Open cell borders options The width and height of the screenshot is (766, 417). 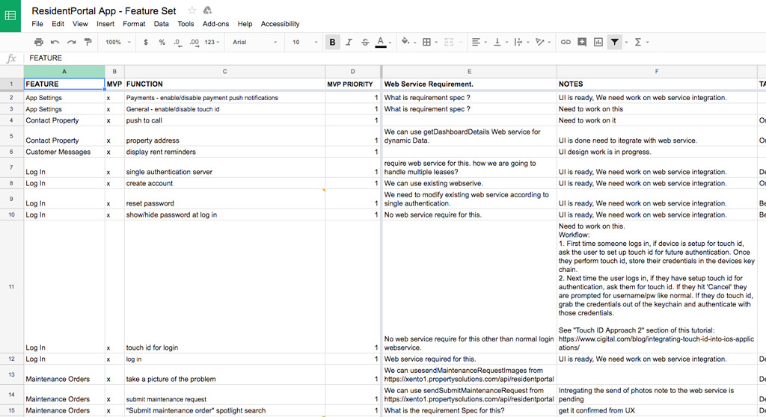click(426, 42)
